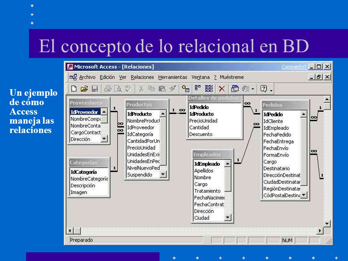
Task: Click down arrow in Proveedores field list
Action: [x=104, y=139]
